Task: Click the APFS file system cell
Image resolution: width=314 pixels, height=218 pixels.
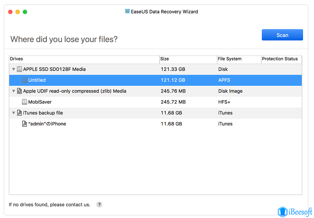Action: 224,80
